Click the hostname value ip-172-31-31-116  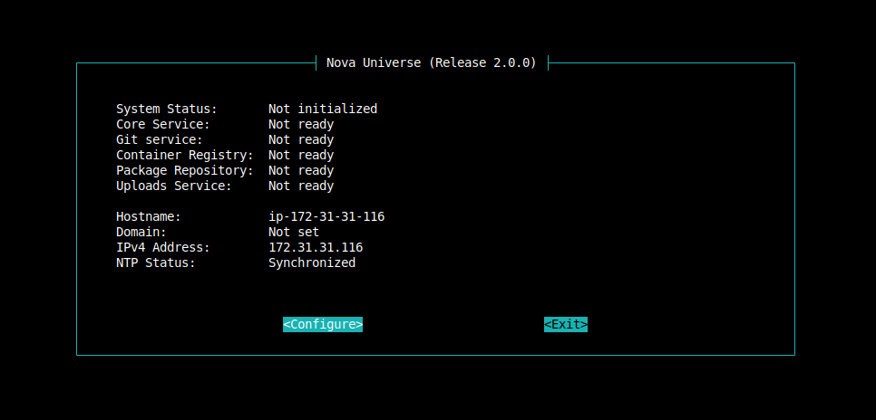pos(326,216)
